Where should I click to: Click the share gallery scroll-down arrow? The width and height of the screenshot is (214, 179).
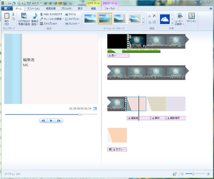tap(172, 19)
